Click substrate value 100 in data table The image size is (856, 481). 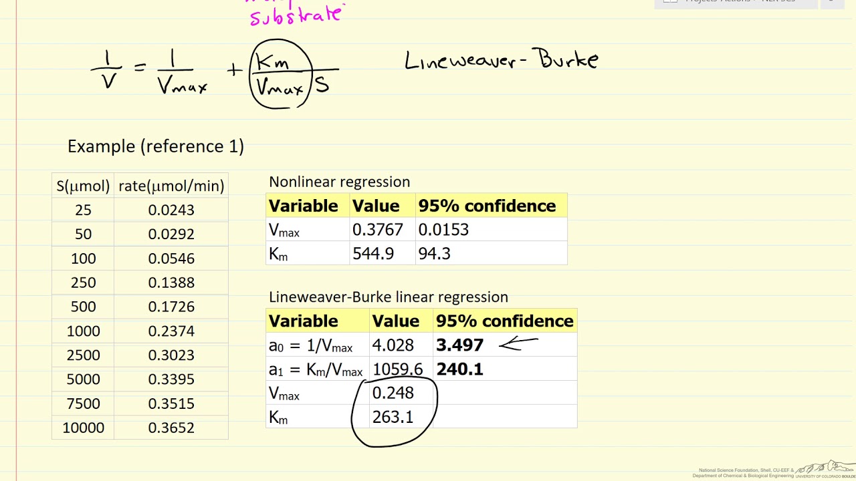coord(83,259)
